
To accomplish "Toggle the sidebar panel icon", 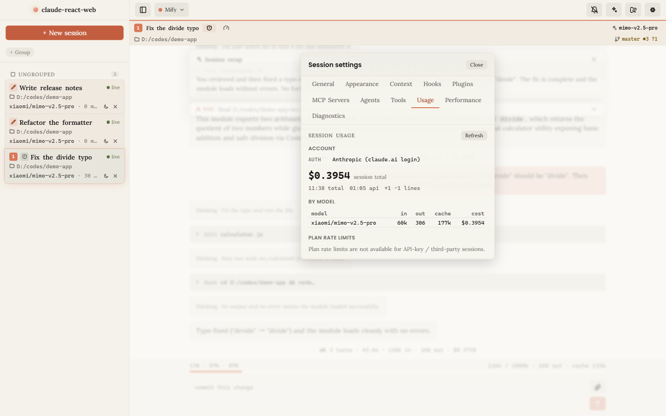I will pyautogui.click(x=143, y=10).
